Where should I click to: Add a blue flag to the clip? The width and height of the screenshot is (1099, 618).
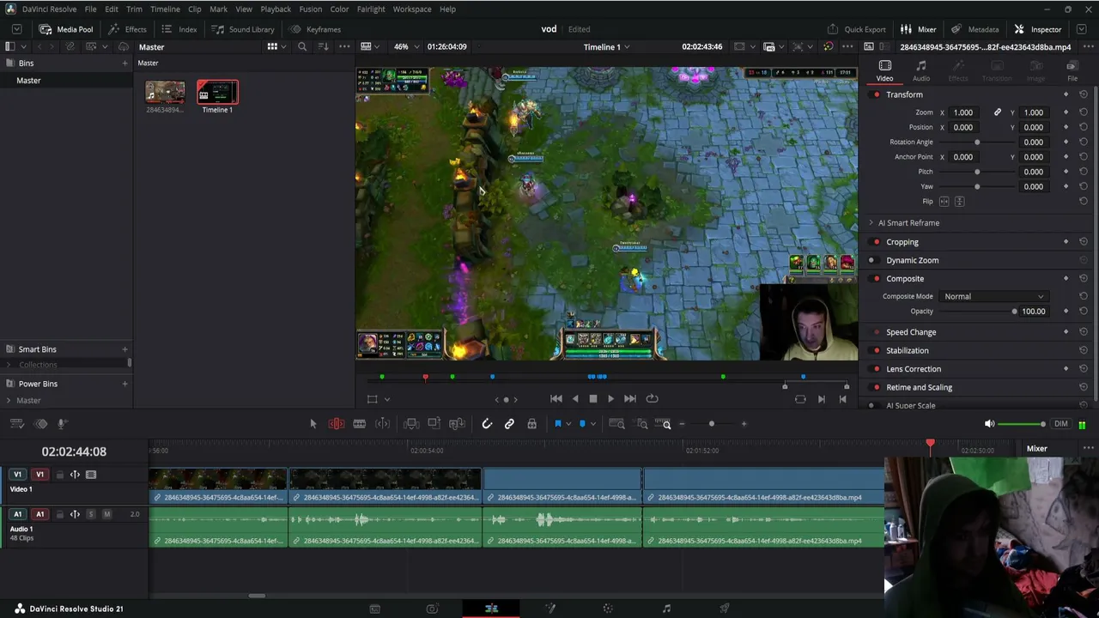557,424
